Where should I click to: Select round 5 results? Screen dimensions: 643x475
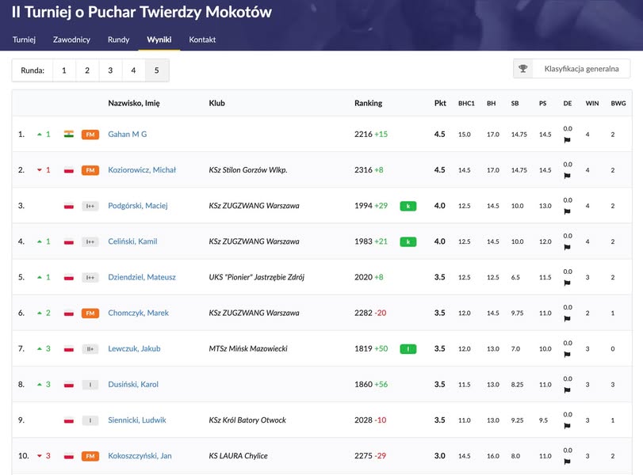pos(157,70)
